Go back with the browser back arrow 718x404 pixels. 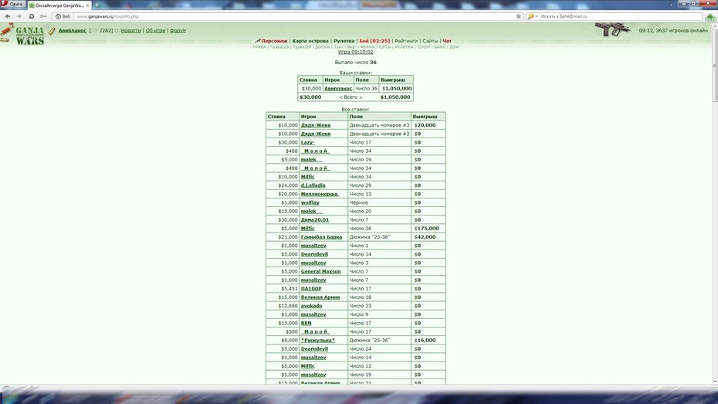point(8,16)
